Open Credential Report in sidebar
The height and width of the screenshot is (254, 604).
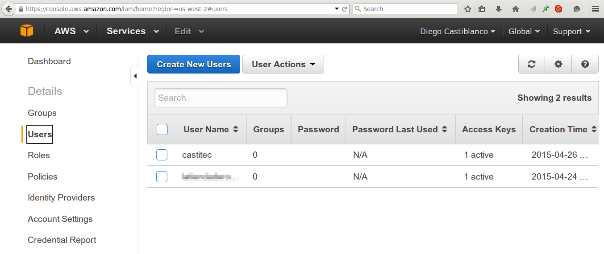62,240
